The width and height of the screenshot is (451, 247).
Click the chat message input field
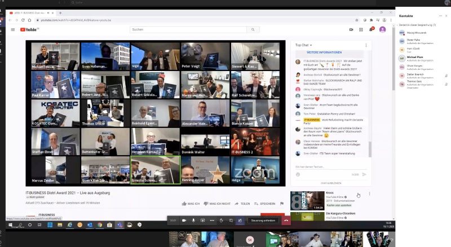click(331, 167)
